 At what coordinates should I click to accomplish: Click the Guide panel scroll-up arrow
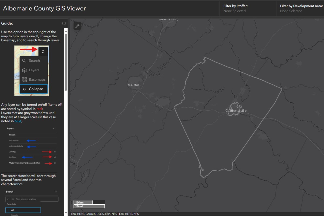click(66, 31)
